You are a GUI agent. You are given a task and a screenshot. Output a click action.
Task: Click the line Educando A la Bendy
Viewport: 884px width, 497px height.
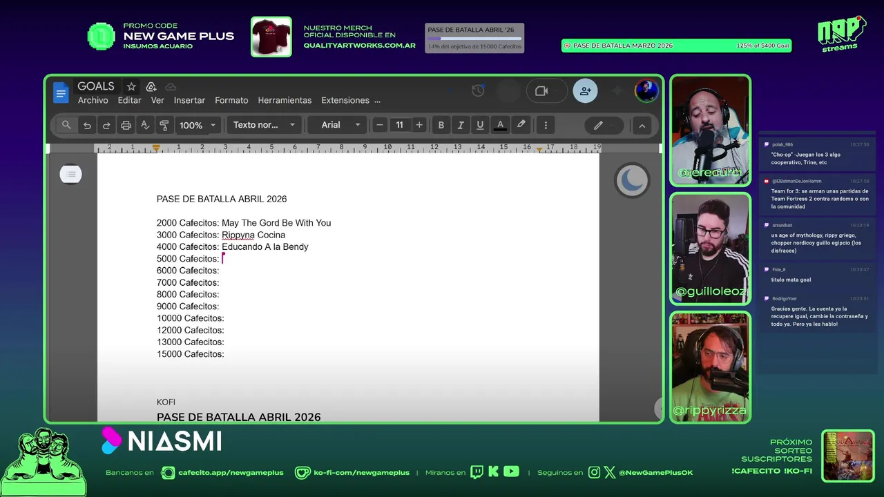pyautogui.click(x=265, y=246)
